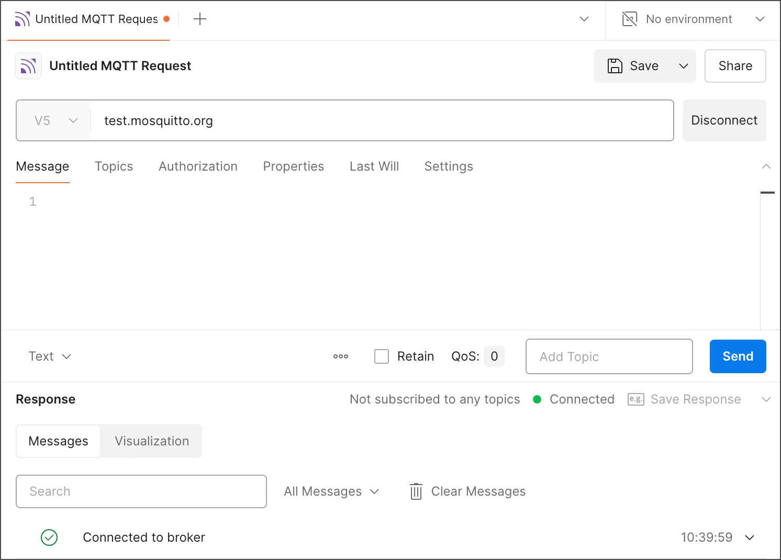Click the Save button
Screen dimensions: 781x560
point(633,66)
